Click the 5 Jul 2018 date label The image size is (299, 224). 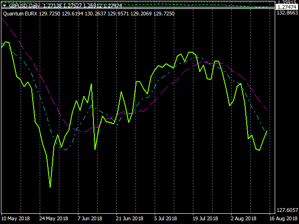[165, 218]
